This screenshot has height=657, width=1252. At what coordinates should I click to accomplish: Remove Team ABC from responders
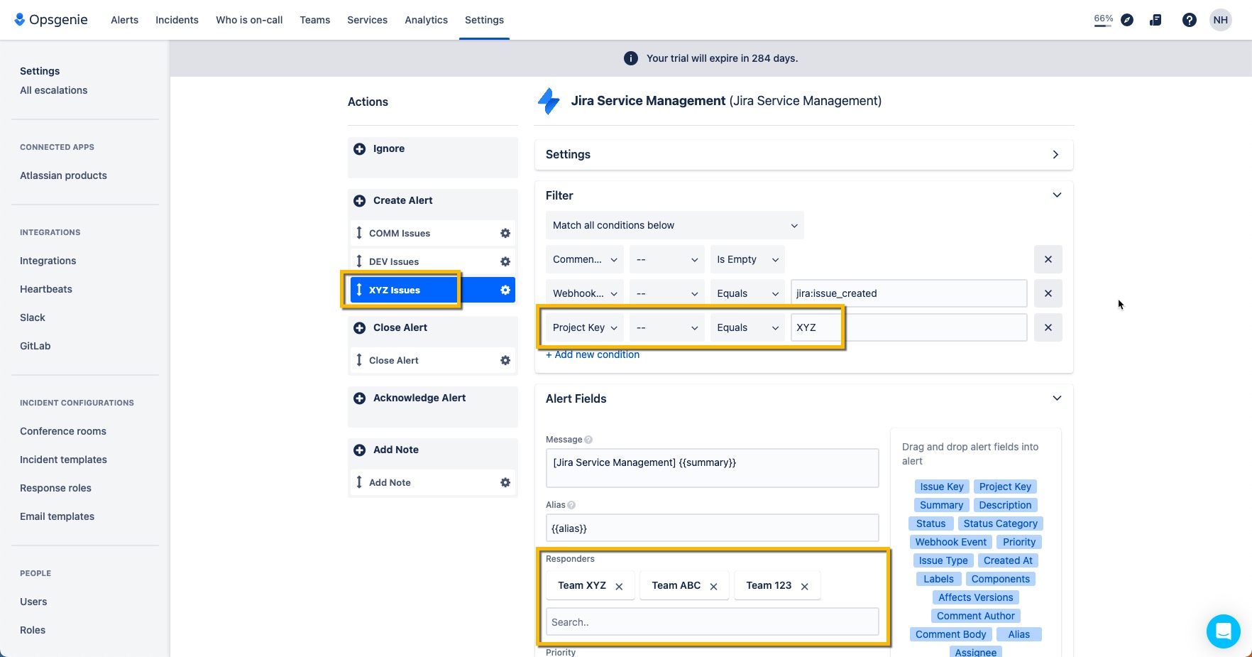coord(713,587)
